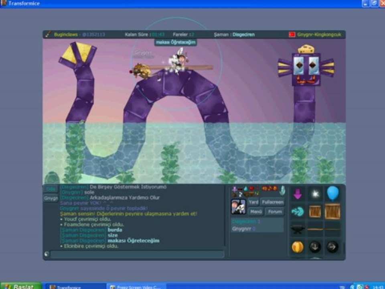Click the Turkish flag icon in top bar
The image size is (385, 289).
tap(292, 35)
